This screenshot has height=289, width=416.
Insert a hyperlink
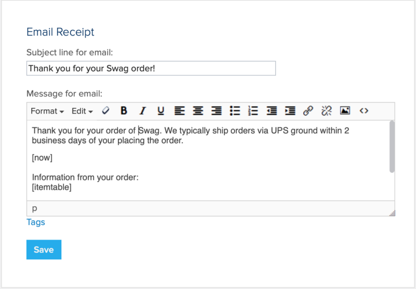point(308,111)
